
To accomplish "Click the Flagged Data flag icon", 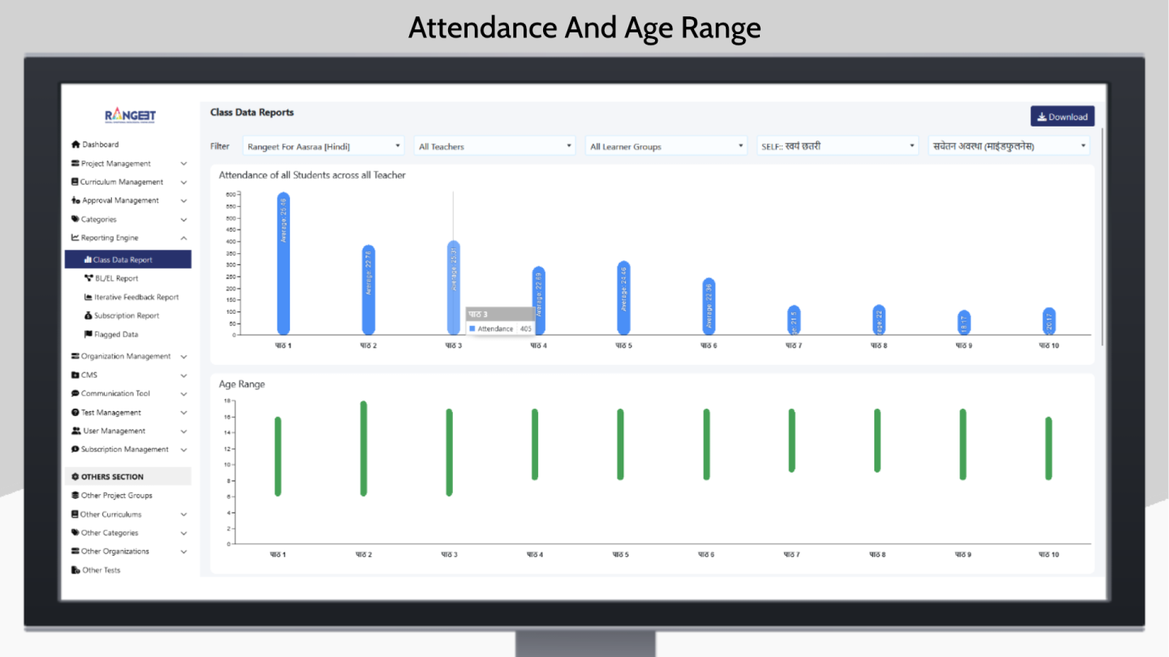I will point(88,334).
